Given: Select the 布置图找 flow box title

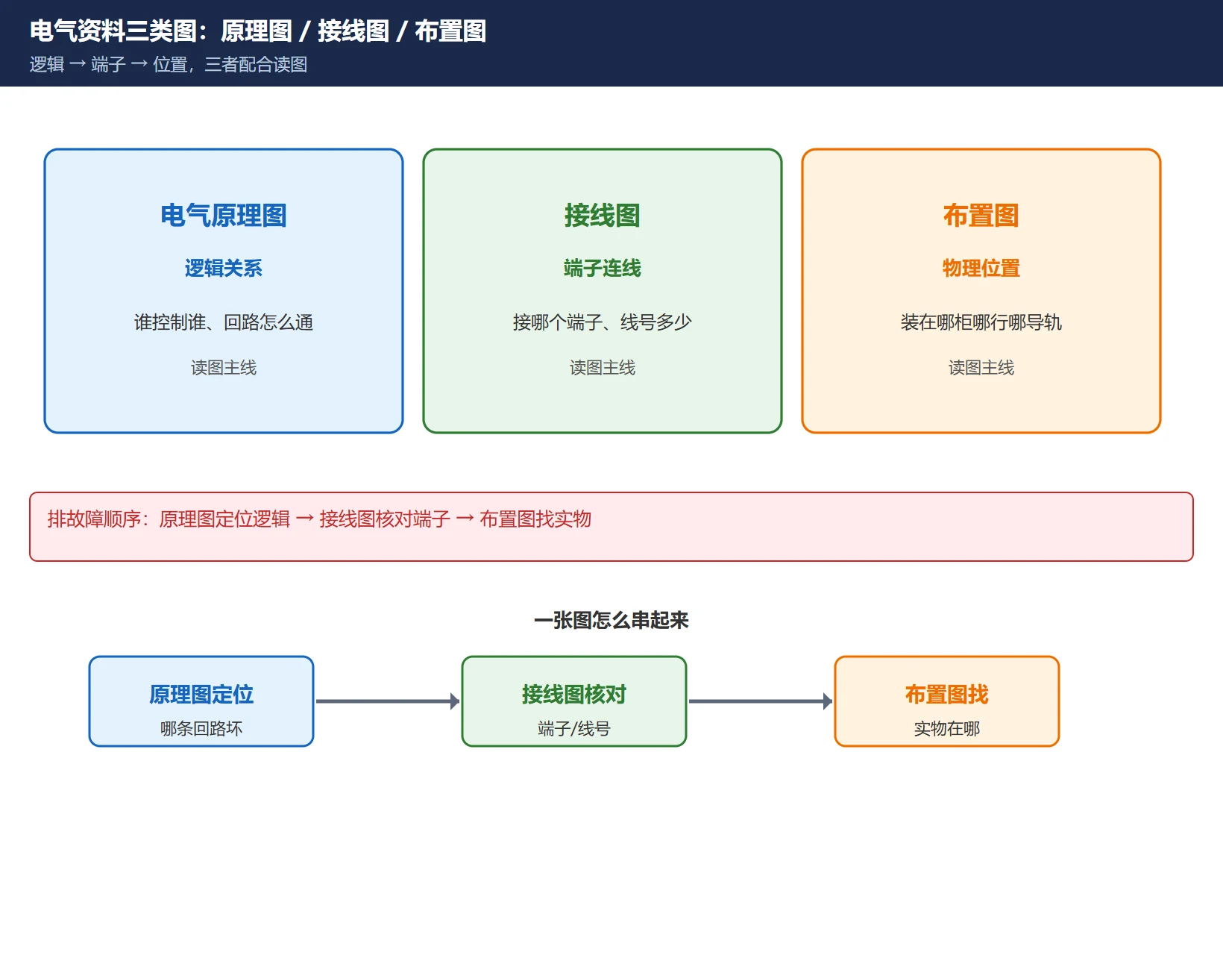Looking at the screenshot, I should coord(947,695).
